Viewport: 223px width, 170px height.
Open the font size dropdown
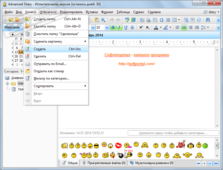tap(107, 27)
